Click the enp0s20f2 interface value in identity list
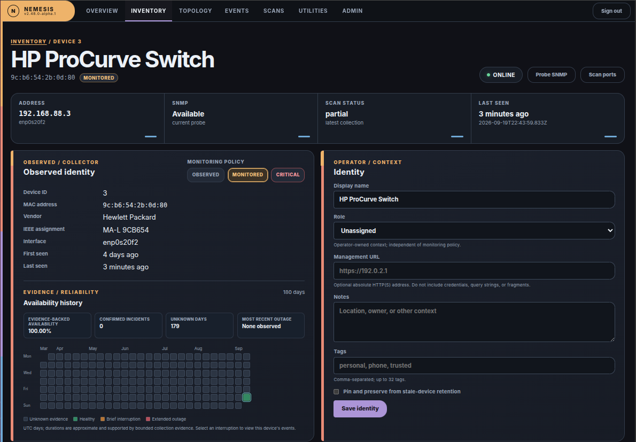 [x=120, y=243]
